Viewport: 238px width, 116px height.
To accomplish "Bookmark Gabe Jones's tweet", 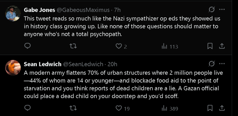I will click(x=210, y=46).
